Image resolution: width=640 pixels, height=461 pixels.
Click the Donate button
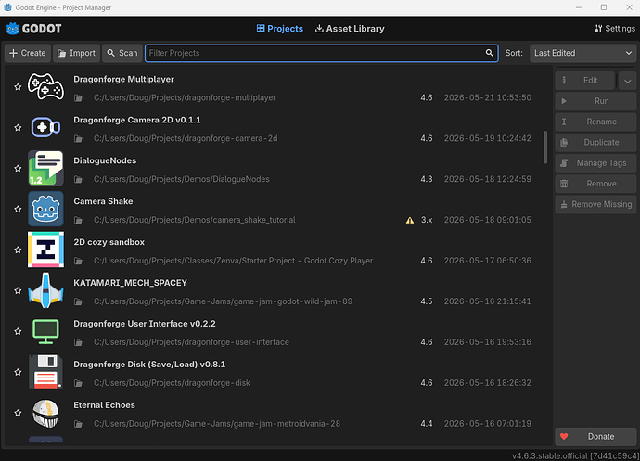point(595,437)
